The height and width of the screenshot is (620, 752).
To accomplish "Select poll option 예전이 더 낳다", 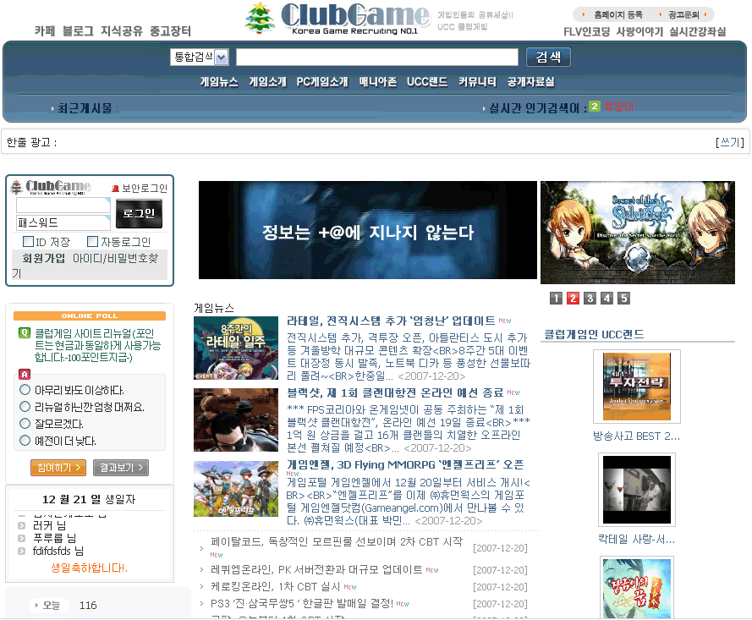I will point(25,440).
